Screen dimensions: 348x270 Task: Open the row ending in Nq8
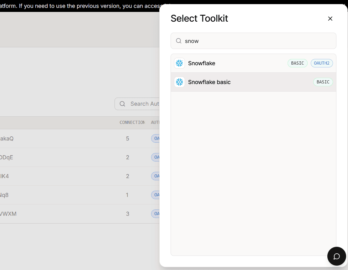[x=80, y=195]
